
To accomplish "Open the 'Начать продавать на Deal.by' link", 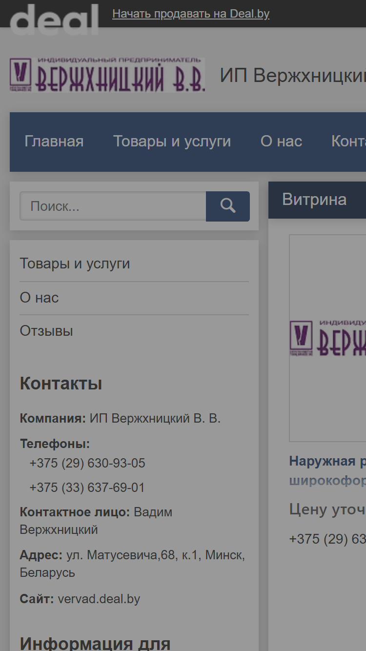I will 191,14.
